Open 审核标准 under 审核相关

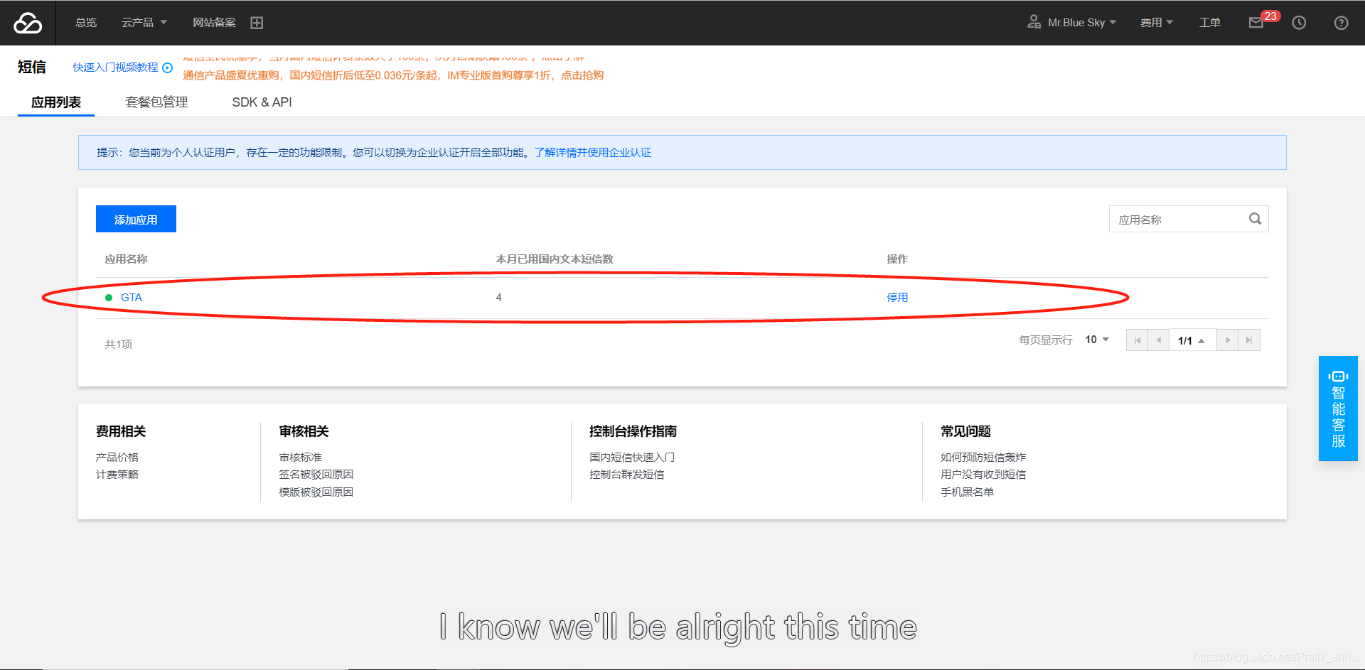300,458
